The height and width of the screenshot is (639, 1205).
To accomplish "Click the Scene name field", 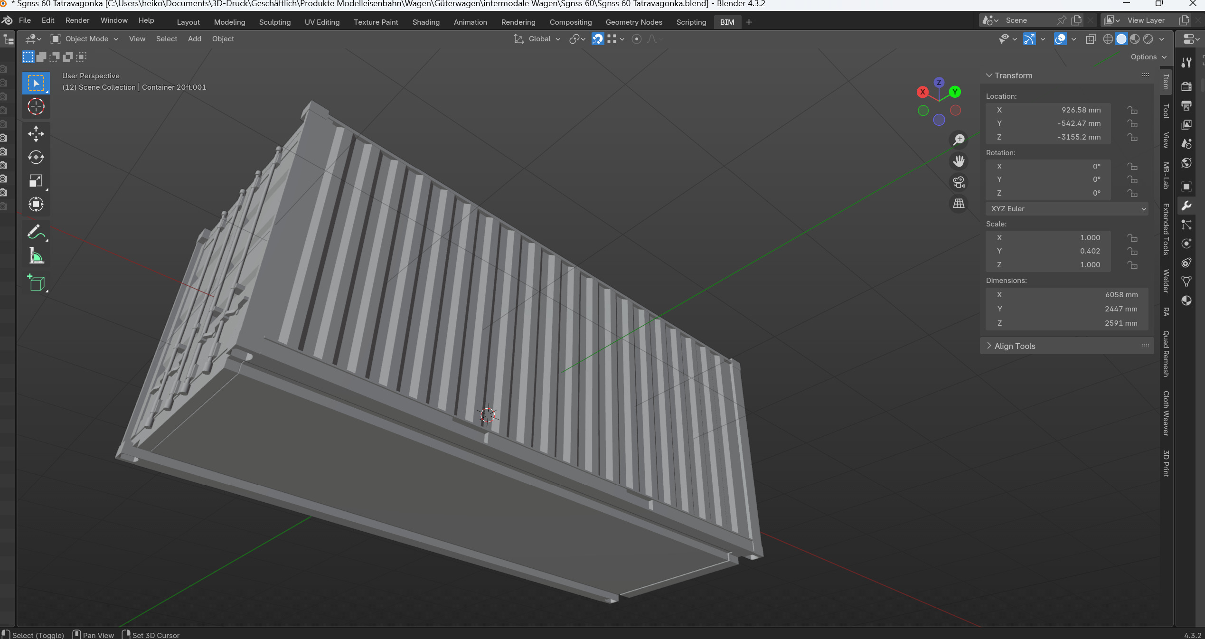I will click(1028, 20).
